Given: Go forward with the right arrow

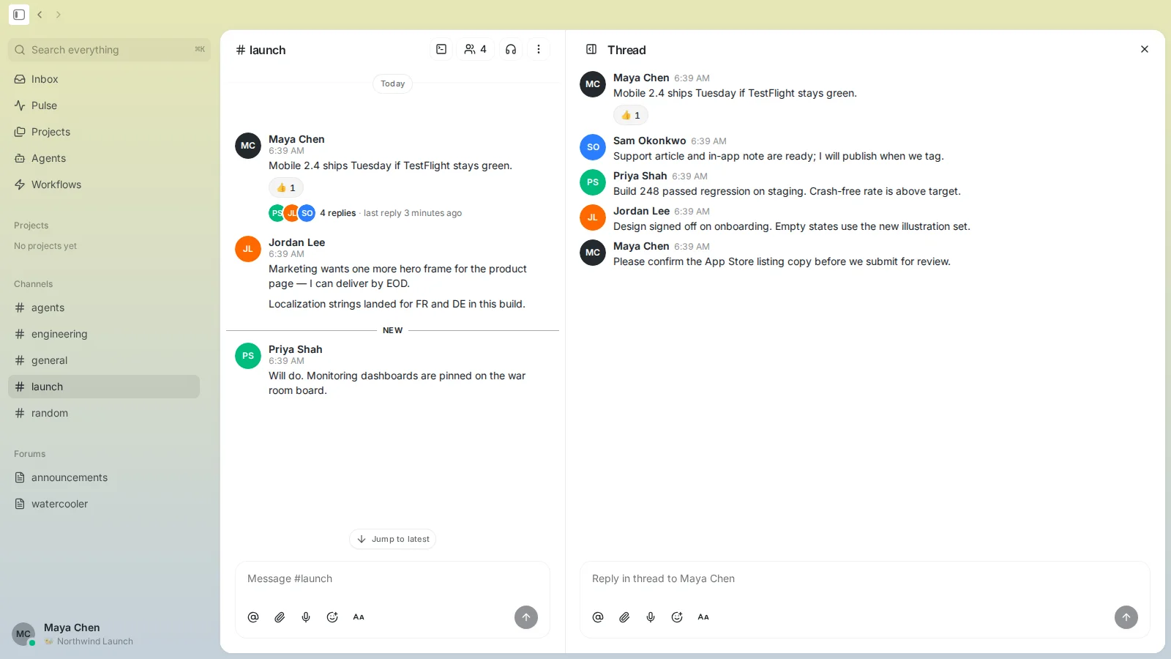Looking at the screenshot, I should pyautogui.click(x=59, y=15).
